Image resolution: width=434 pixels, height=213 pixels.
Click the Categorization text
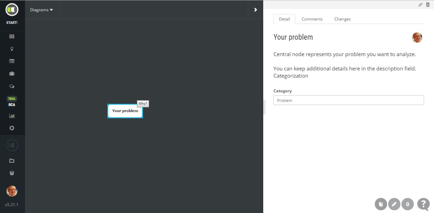coord(291,76)
